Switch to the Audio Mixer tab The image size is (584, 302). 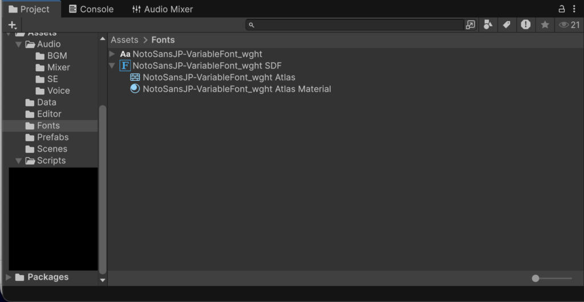click(x=163, y=9)
